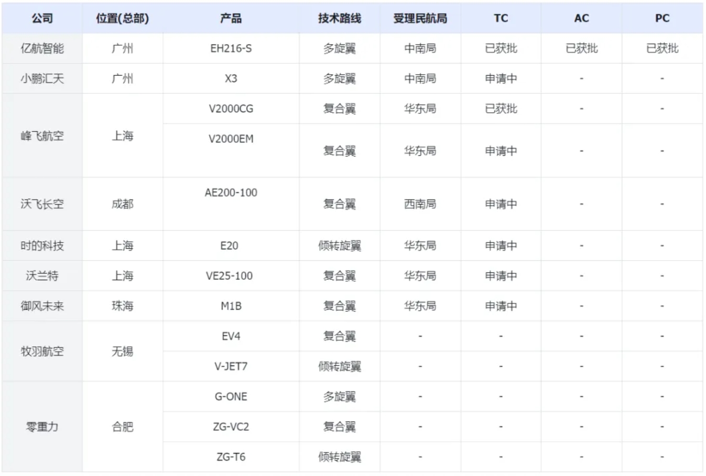Viewport: 706px width, 476px height.
Task: Click the 产品 column header
Action: [x=231, y=18]
